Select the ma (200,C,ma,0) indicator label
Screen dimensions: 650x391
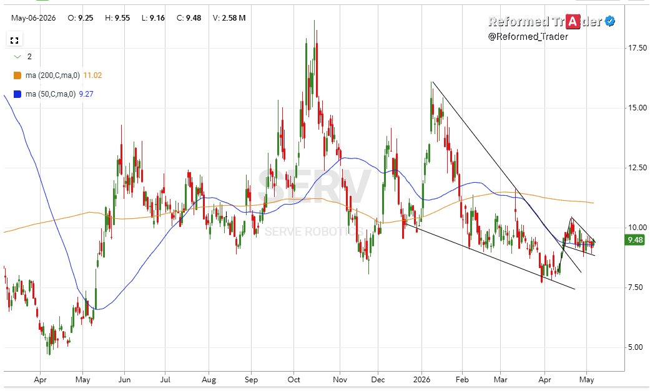tap(52, 75)
